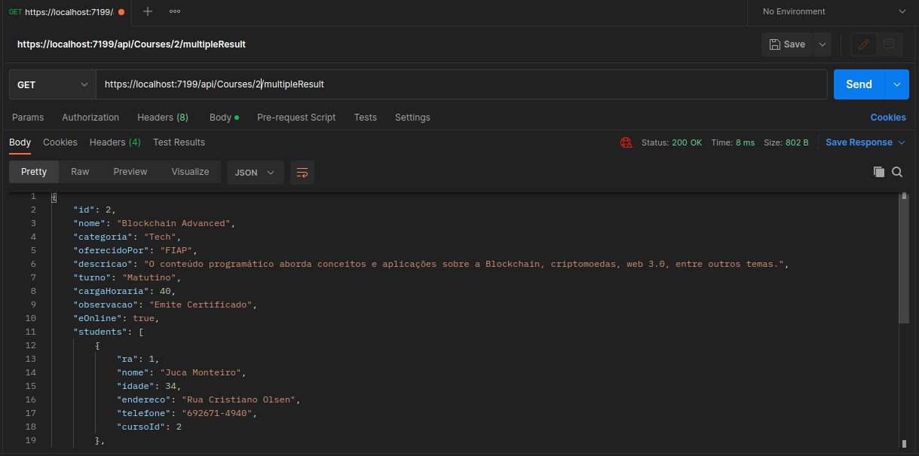Click the request URL input field
The image size is (919, 456).
(461, 84)
